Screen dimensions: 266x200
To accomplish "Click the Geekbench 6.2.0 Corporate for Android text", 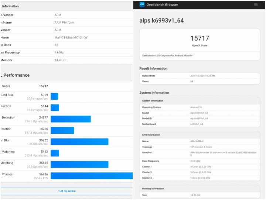I will [167, 56].
